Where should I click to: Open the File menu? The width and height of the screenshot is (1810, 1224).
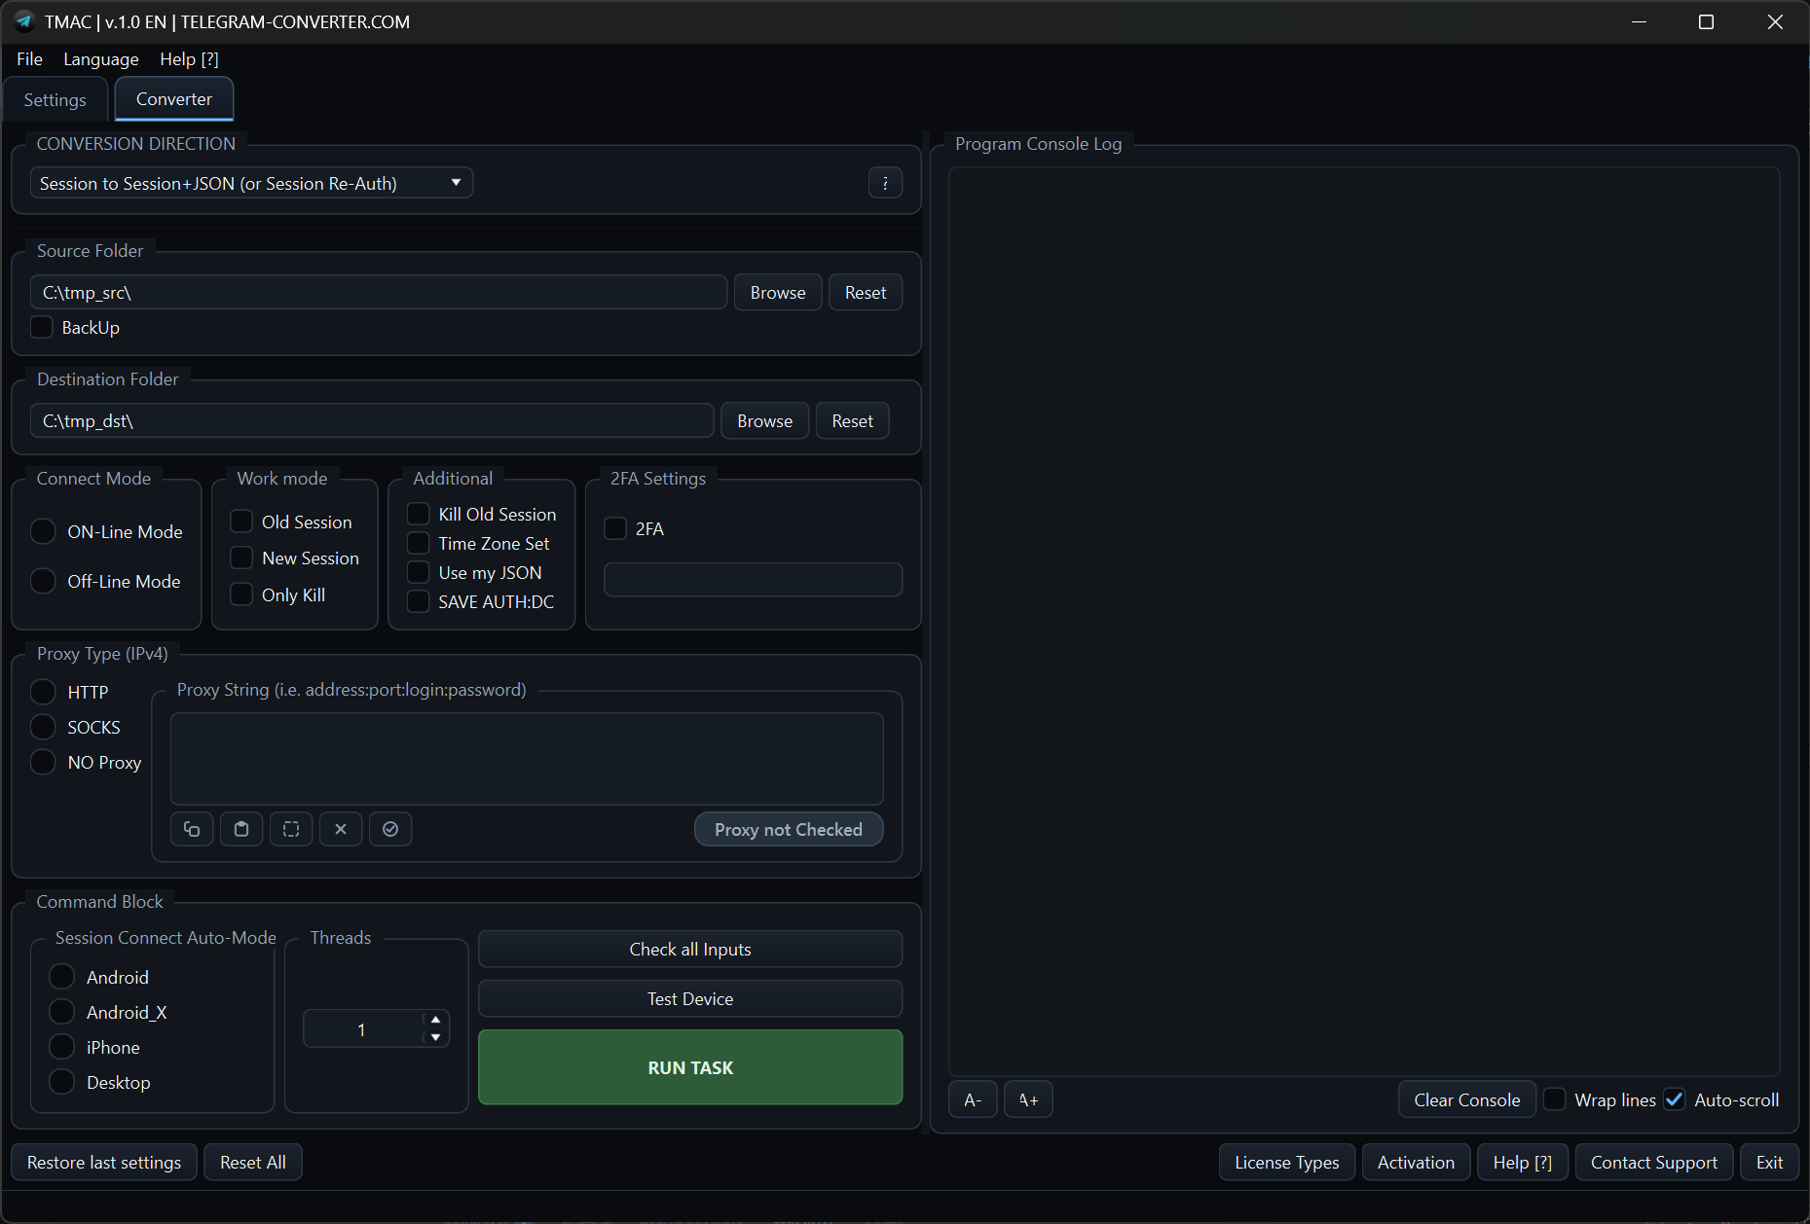pyautogui.click(x=29, y=59)
